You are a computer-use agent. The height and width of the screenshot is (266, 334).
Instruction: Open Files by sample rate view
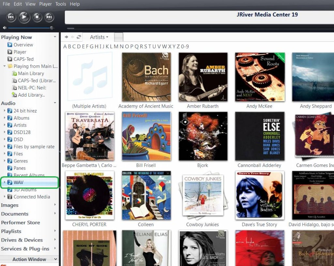coord(34,147)
